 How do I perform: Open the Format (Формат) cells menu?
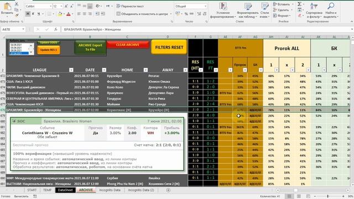click(281, 15)
